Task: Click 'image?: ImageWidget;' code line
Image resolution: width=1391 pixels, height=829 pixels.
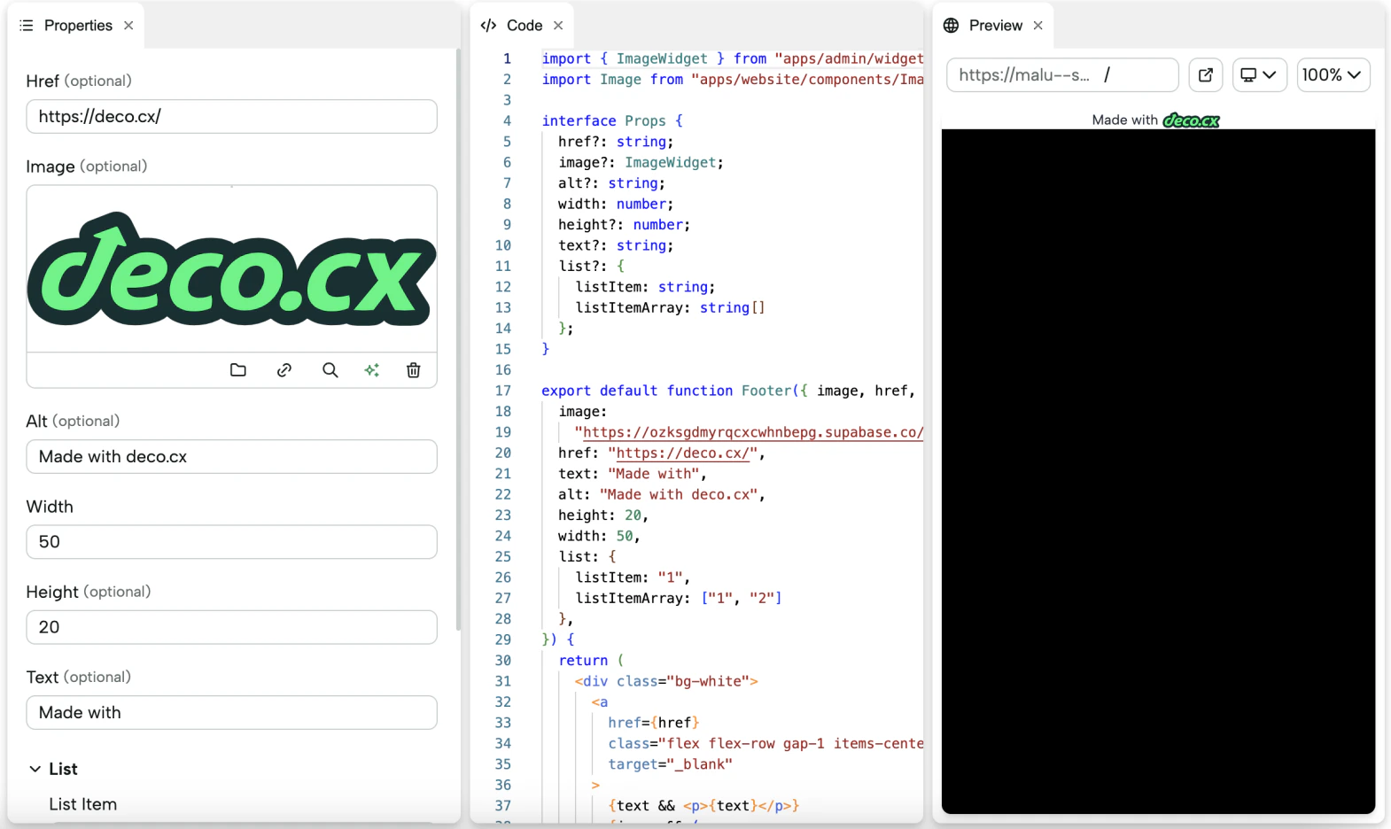Action: click(x=641, y=162)
